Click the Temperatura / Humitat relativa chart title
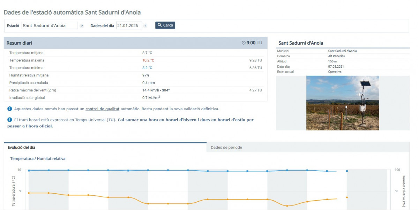 pyautogui.click(x=38, y=159)
